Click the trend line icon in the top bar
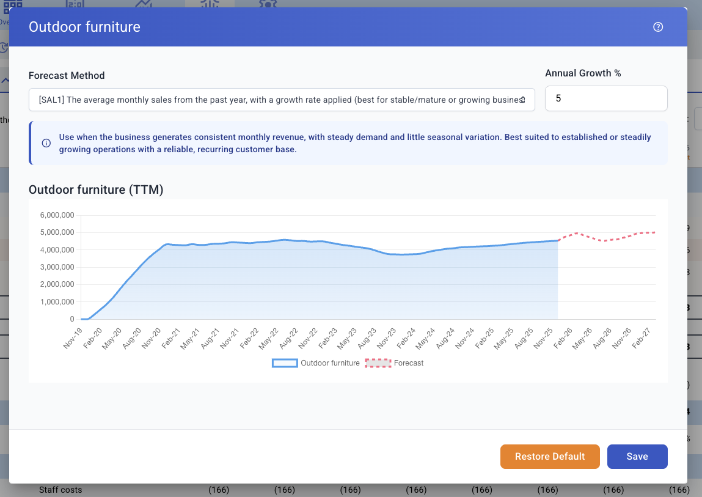Viewport: 702px width, 497px height. [144, 3]
